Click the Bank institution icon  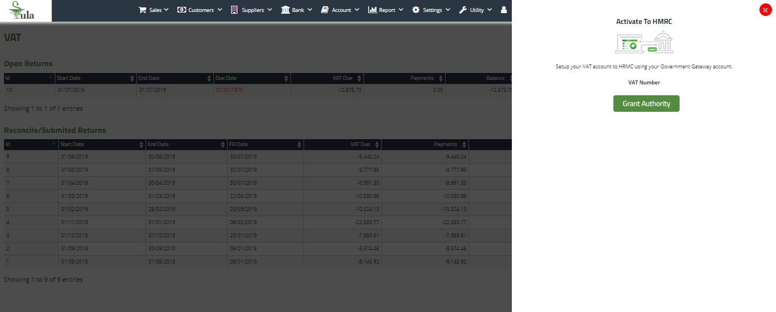[x=285, y=10]
